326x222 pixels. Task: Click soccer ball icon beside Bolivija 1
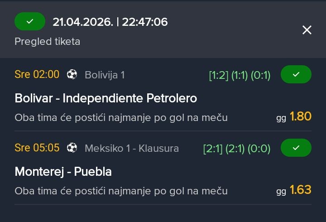(x=72, y=74)
